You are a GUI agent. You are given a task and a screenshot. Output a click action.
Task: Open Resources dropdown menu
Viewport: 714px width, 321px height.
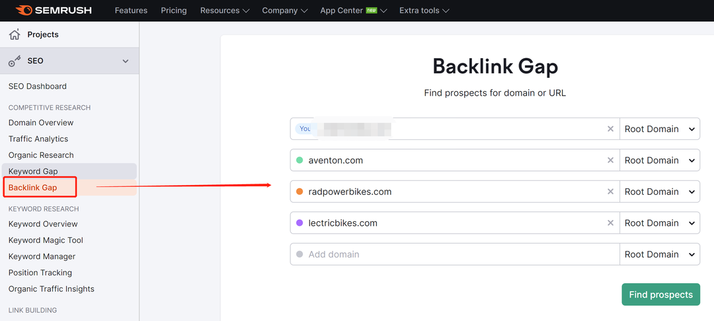225,11
